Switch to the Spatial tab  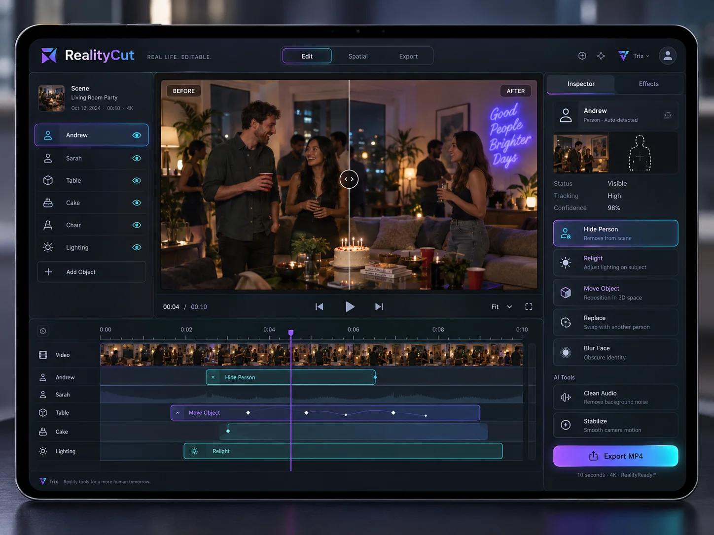358,56
